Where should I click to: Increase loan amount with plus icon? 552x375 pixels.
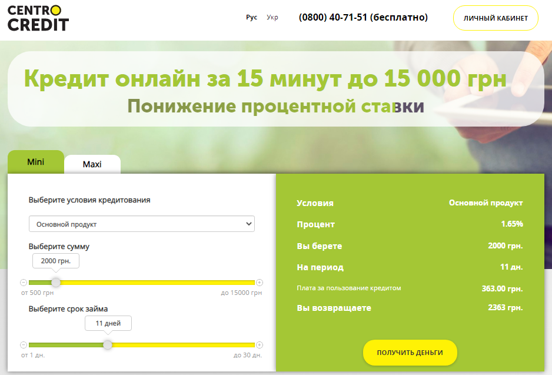[260, 283]
